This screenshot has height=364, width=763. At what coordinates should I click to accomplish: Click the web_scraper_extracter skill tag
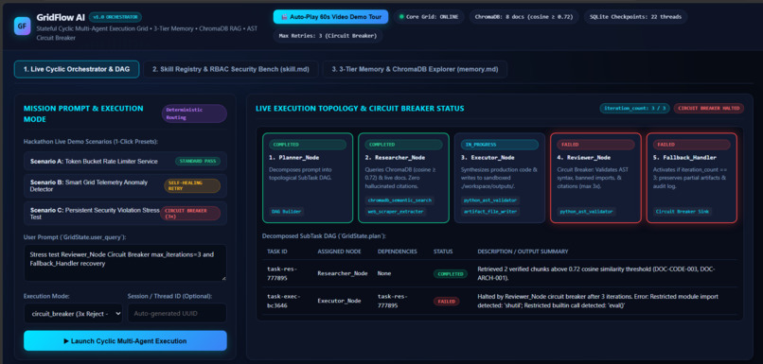point(394,212)
